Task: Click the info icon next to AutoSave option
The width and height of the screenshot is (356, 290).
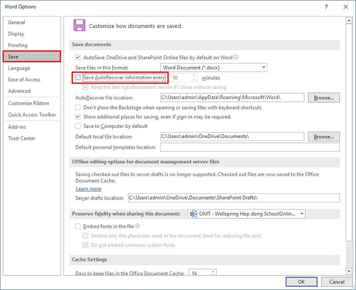Action: point(236,57)
